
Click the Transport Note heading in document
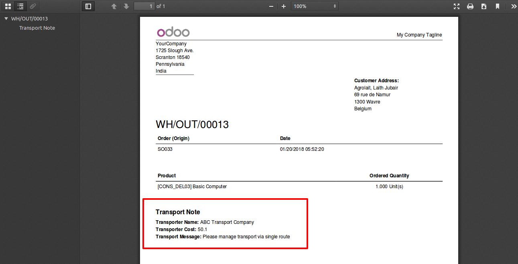tap(178, 212)
